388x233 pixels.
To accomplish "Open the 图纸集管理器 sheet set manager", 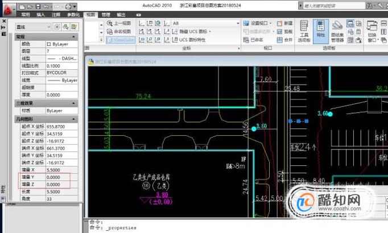I will pos(337,31).
